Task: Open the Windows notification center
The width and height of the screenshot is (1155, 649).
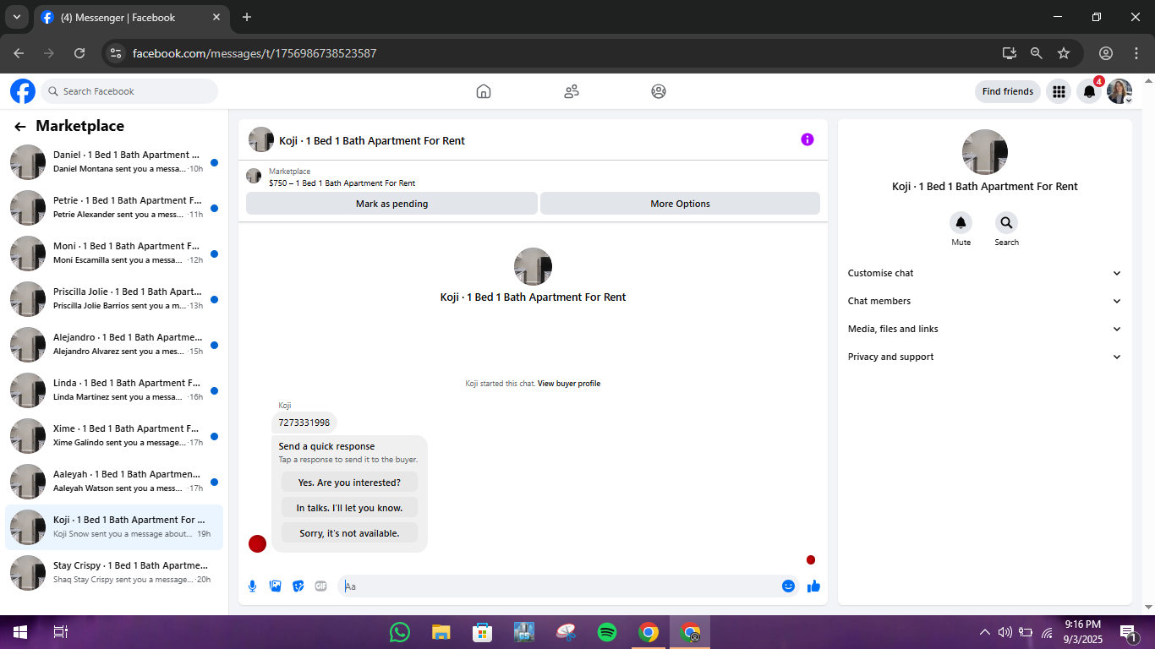Action: (1128, 632)
